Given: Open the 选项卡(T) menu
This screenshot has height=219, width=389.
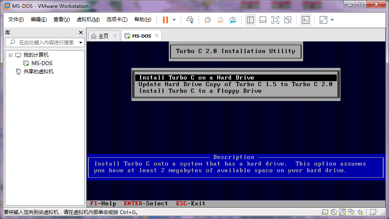Looking at the screenshot, I should point(117,19).
